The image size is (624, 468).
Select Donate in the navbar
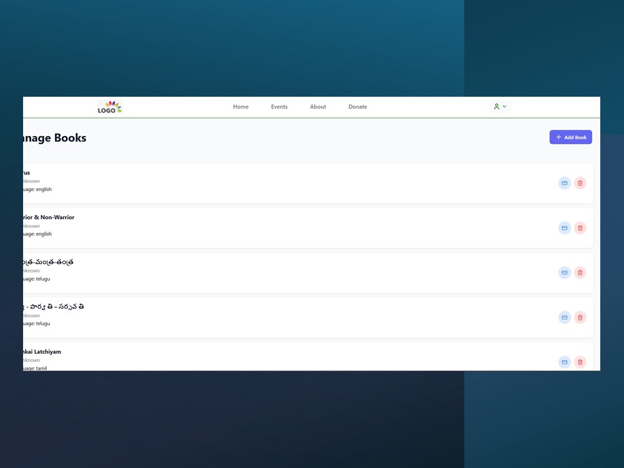click(358, 107)
